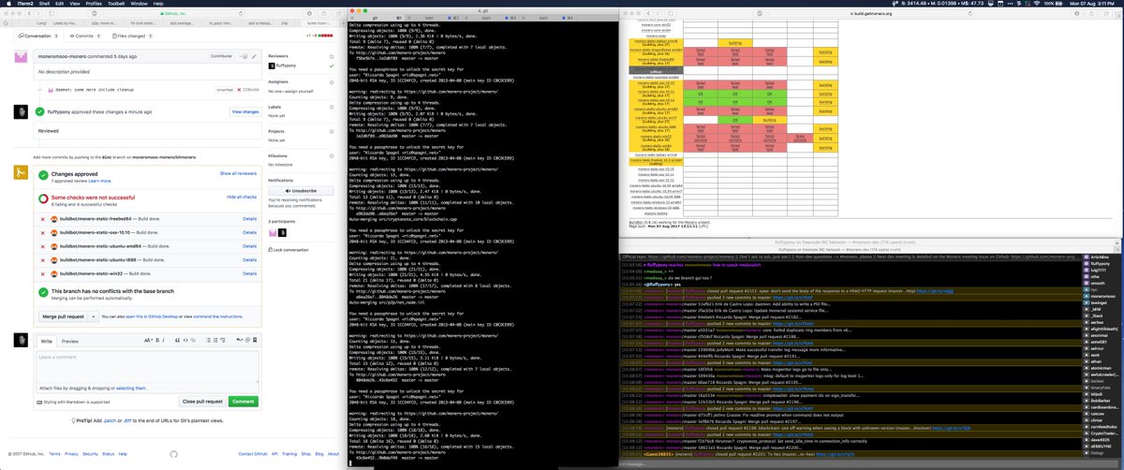1124x470 pixels.
Task: Click Italic icon in GitHub comment toolbar
Action: (x=163, y=340)
